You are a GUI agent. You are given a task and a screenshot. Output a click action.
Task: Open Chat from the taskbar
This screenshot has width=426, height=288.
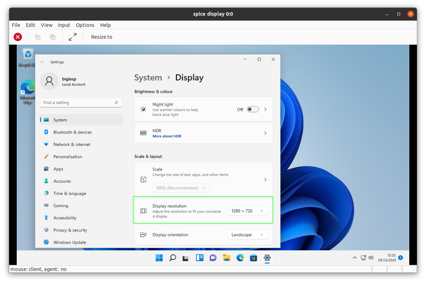pos(213,258)
